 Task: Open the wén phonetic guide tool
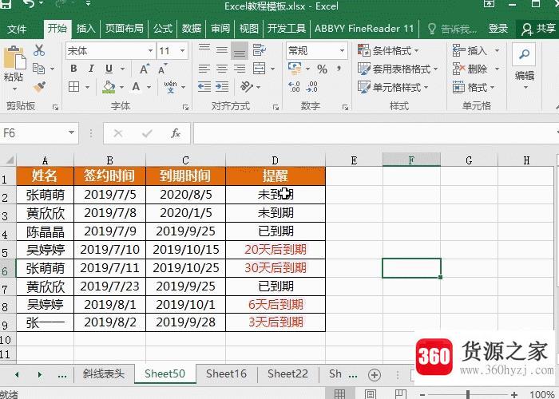pyautogui.click(x=170, y=87)
